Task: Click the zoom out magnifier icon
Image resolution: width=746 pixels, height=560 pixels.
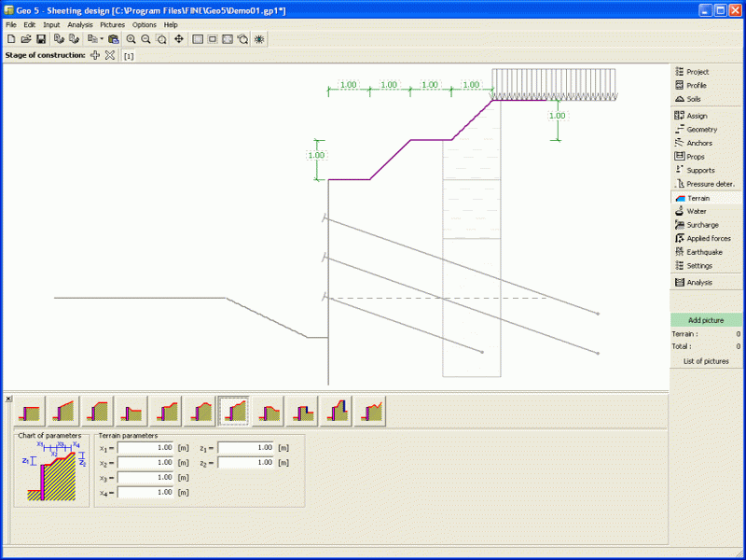Action: click(x=145, y=39)
